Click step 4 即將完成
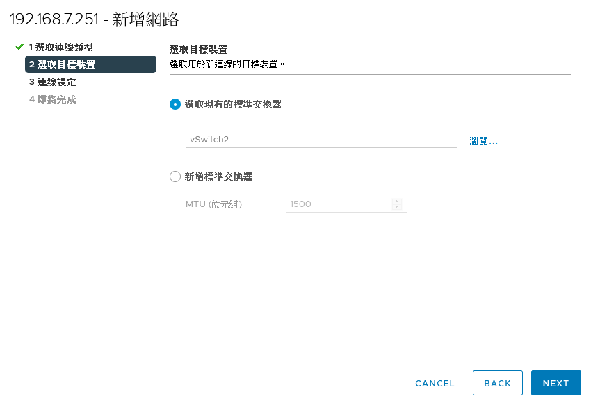Screen dimensions: 591x401 [52, 99]
